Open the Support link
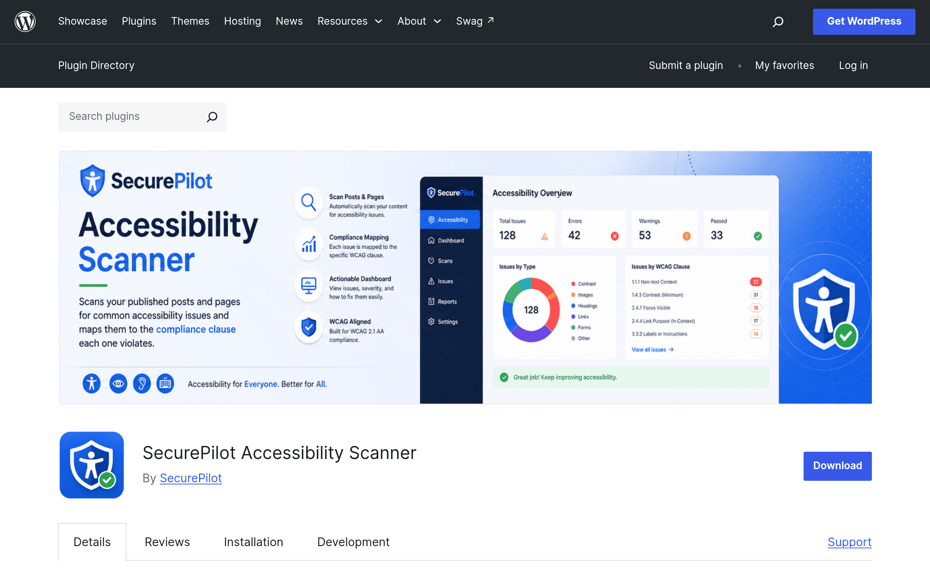 [x=850, y=542]
